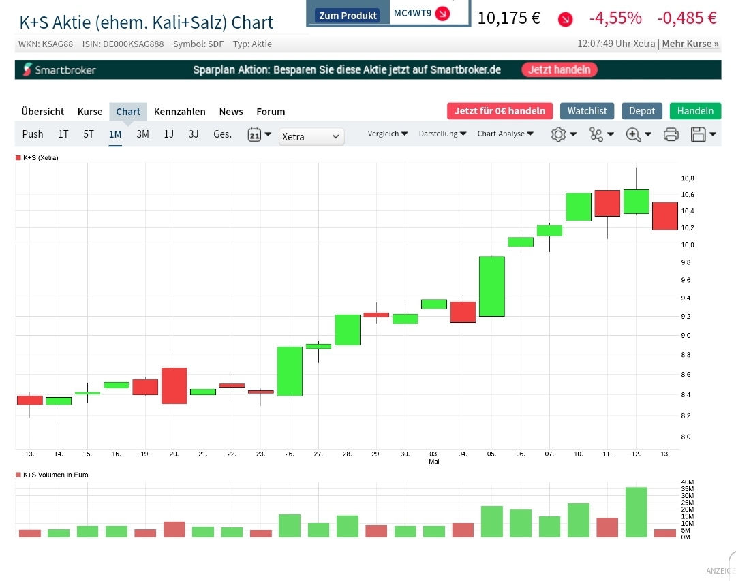Open the Chart-Analyse dropdown
Image resolution: width=736 pixels, height=581 pixels.
(x=505, y=134)
